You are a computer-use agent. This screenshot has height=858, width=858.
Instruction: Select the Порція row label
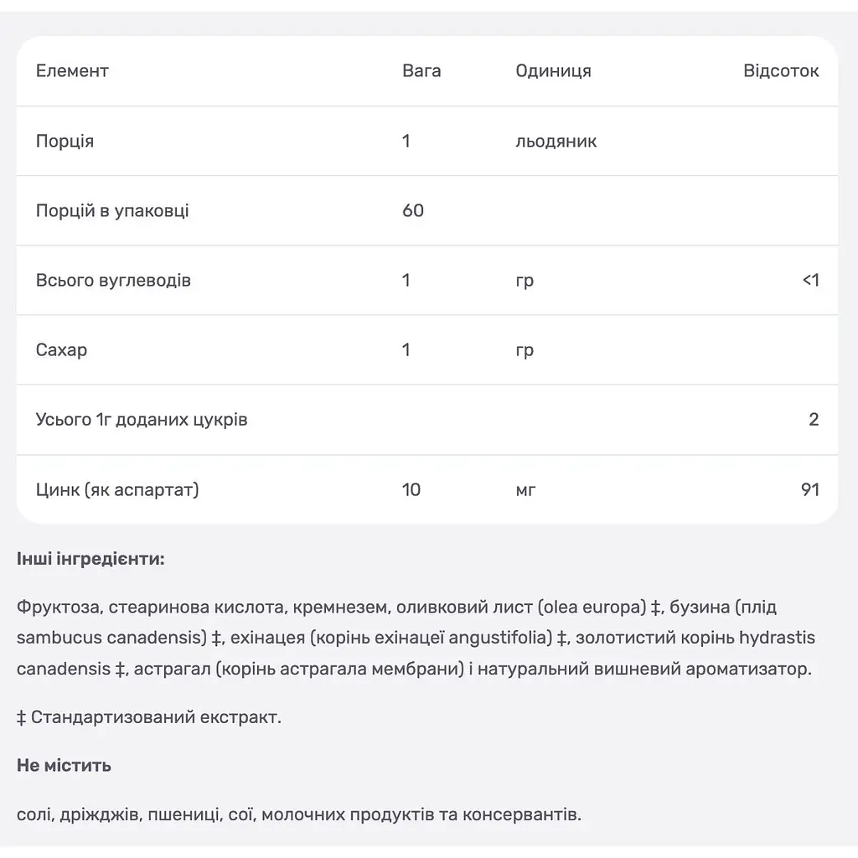(x=65, y=141)
